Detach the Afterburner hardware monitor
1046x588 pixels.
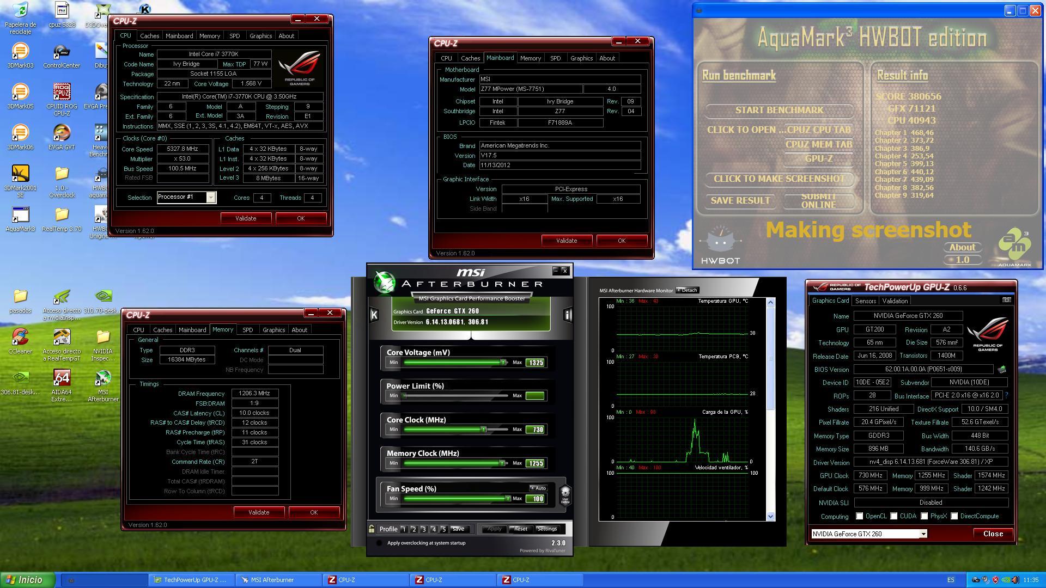[x=688, y=290]
